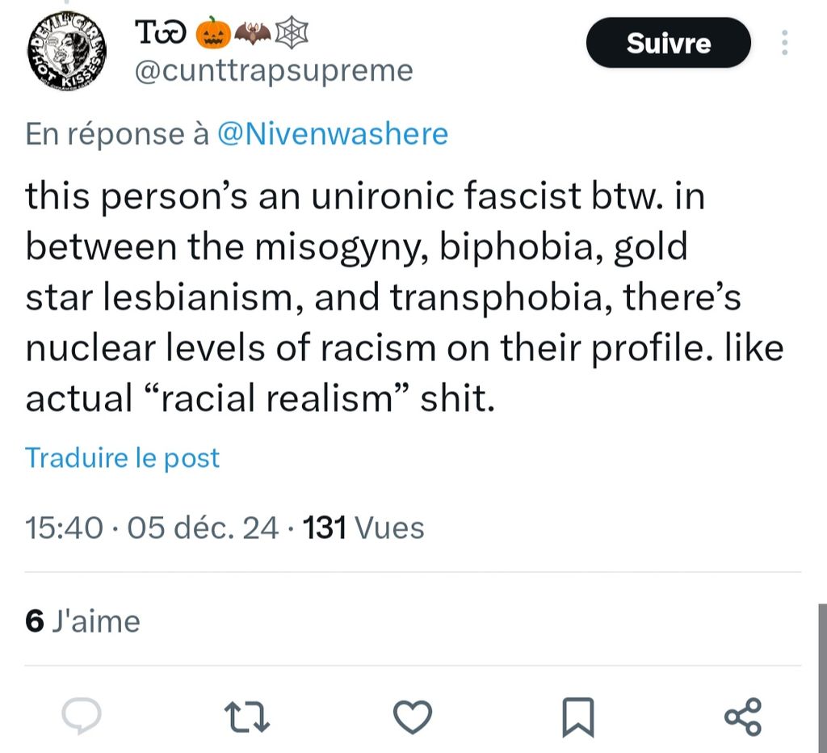Bookmark this post
Screen dimensions: 827x753
(x=577, y=715)
